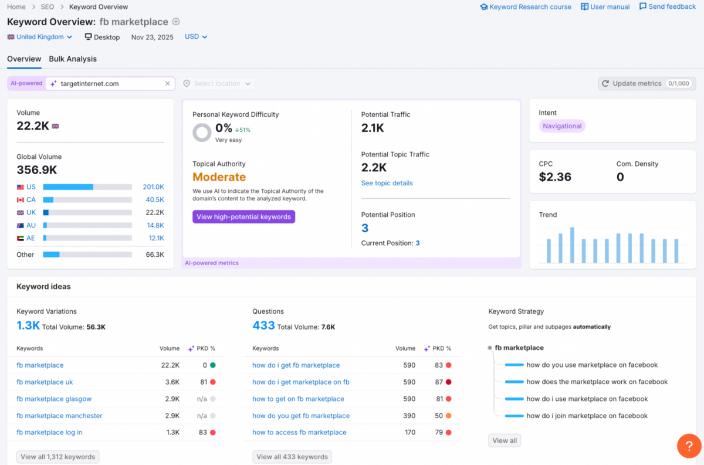Select how do i use marketplace on facebook

pyautogui.click(x=587, y=399)
